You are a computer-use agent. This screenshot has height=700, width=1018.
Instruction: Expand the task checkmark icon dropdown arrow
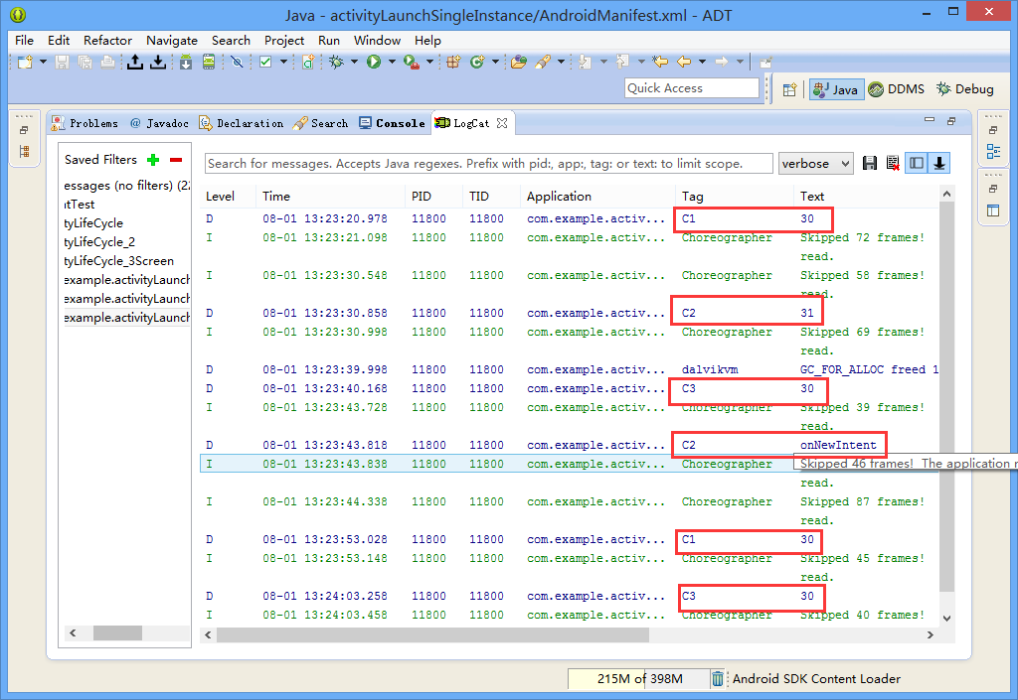point(283,63)
